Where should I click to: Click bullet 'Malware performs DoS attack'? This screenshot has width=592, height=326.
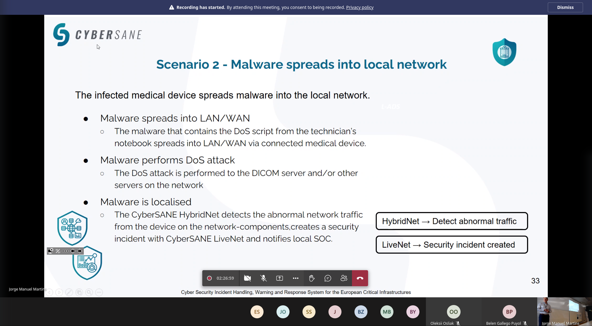pyautogui.click(x=167, y=160)
